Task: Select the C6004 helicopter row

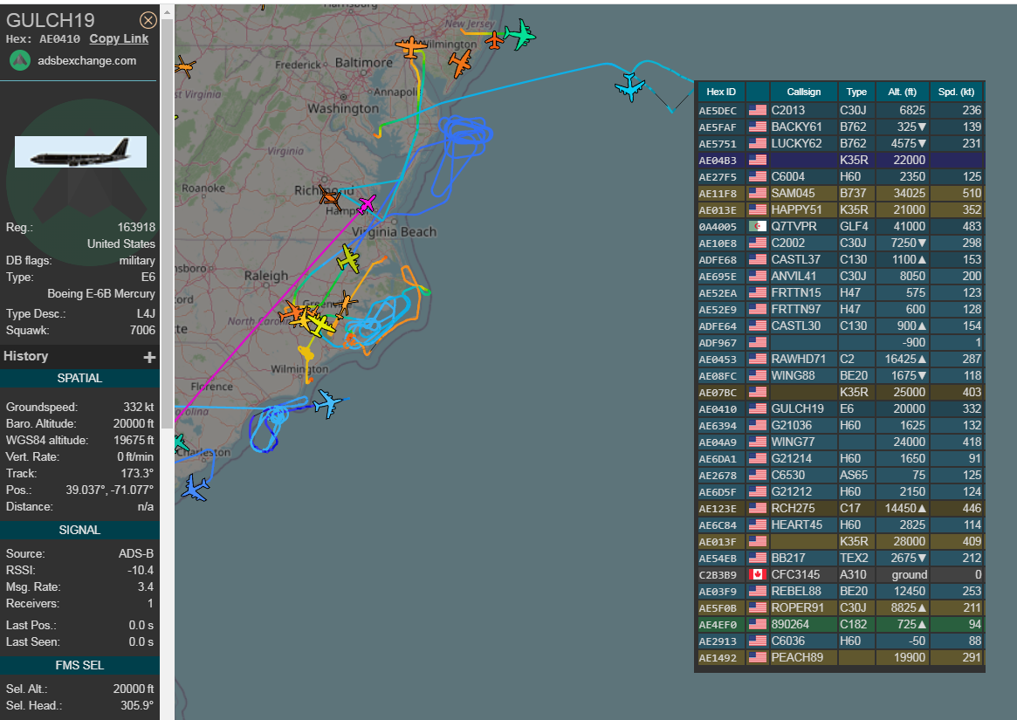Action: point(840,176)
